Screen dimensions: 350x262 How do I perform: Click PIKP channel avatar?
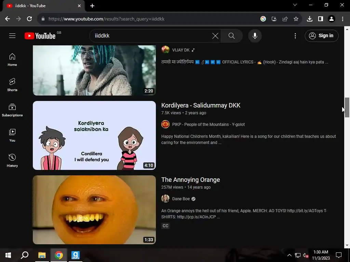[165, 124]
